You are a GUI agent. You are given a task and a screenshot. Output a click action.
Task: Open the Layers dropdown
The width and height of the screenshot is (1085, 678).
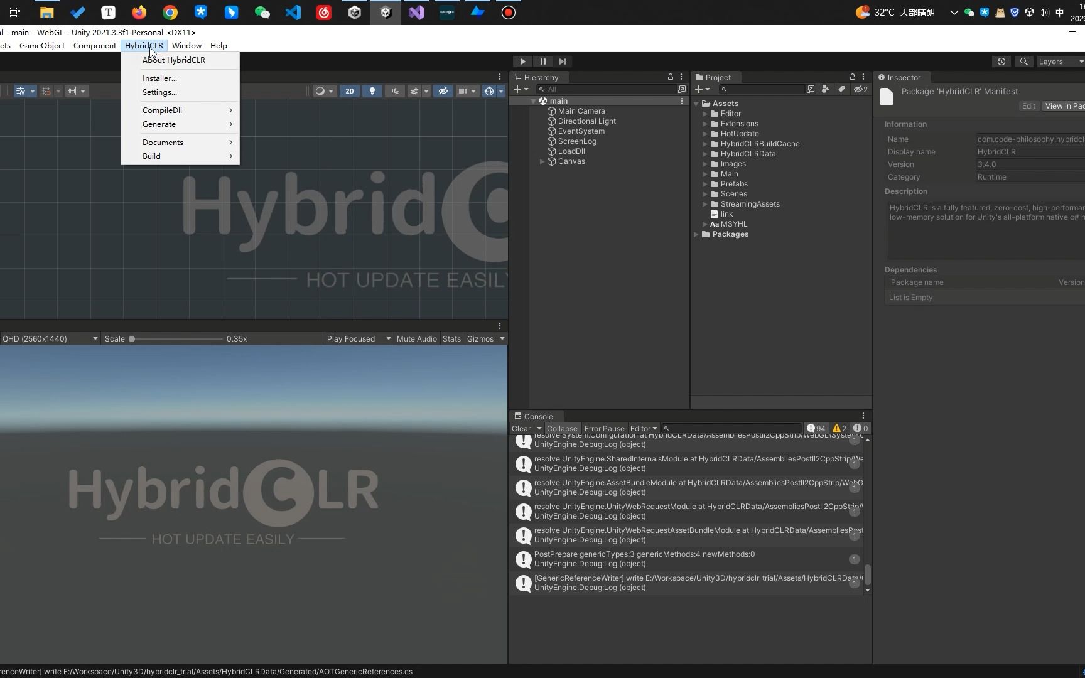tap(1060, 62)
